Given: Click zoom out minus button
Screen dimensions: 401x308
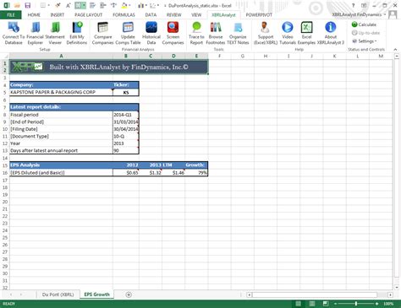Looking at the screenshot, I should pos(335,304).
